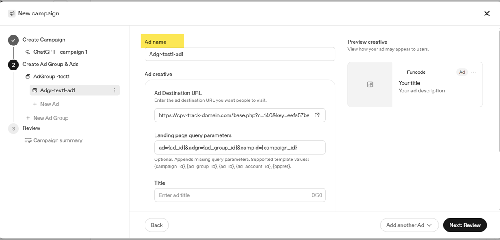Click the Ad badge in preview card
This screenshot has width=500, height=240.
[x=462, y=72]
